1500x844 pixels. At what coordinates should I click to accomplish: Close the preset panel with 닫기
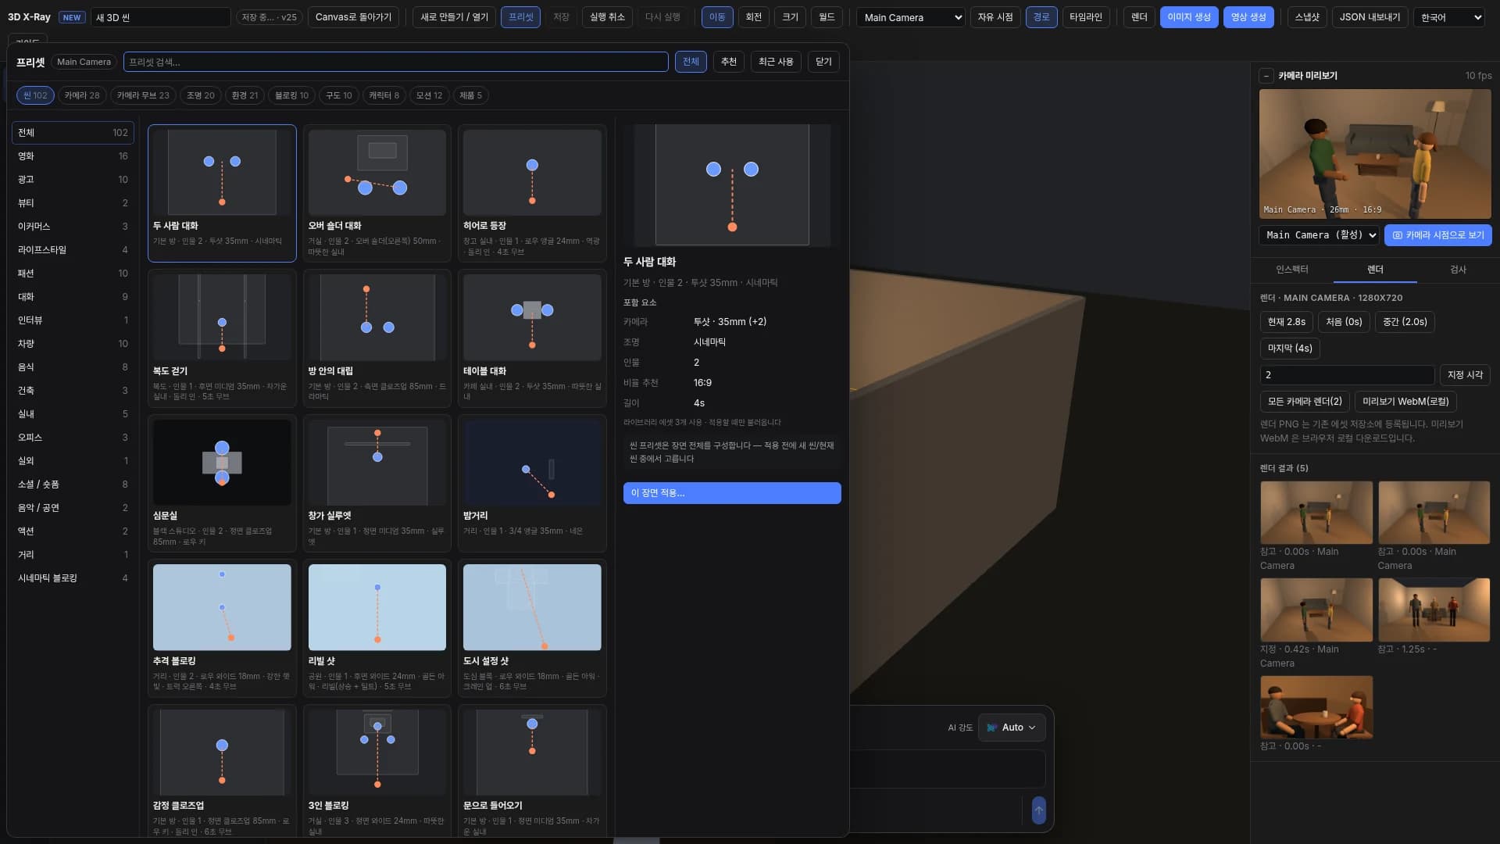click(x=823, y=62)
